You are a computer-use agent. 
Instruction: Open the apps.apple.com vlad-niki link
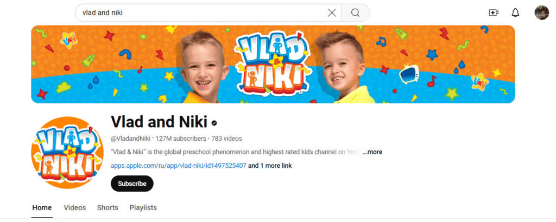click(x=178, y=166)
